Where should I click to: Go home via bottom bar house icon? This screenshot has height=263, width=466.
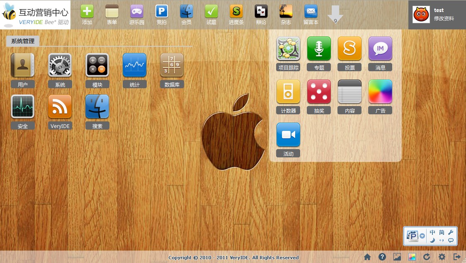367,257
